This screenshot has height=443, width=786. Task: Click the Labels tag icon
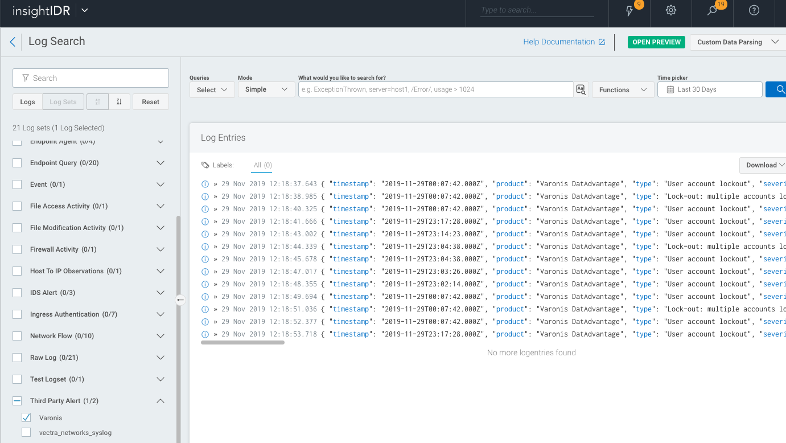tap(205, 165)
